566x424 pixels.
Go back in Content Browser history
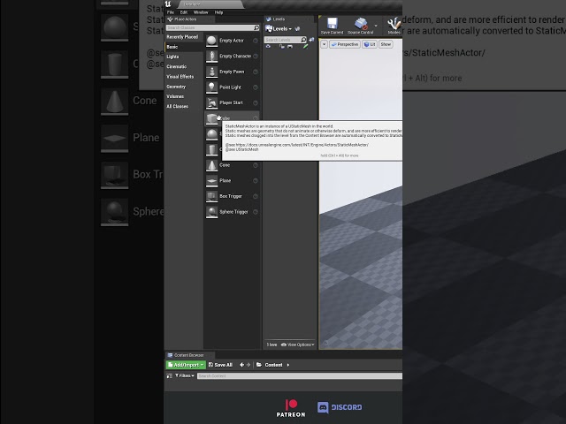pos(241,365)
